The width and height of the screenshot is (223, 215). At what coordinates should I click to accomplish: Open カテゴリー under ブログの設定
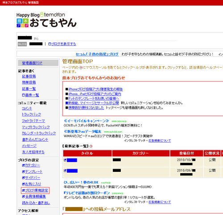click(33, 165)
